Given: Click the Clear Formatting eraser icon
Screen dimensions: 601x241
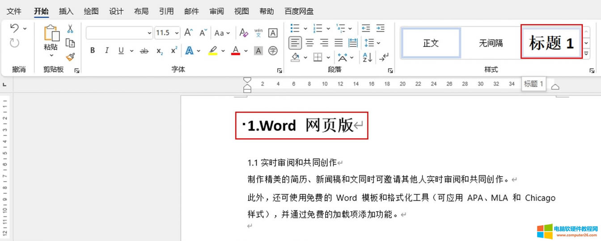Looking at the screenshot, I should (244, 33).
